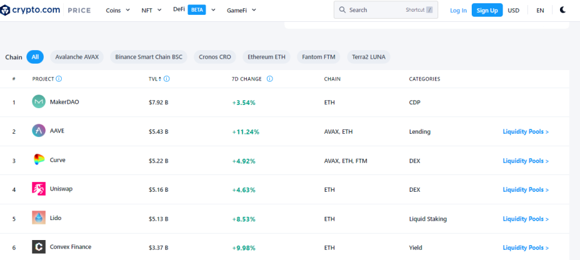580x260 pixels.
Task: Filter by Cronos CRO chain
Action: 215,57
